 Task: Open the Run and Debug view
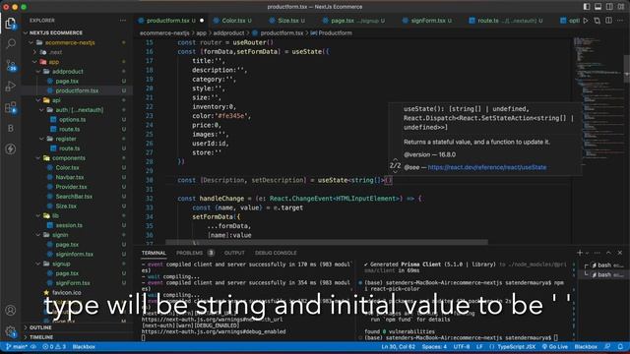pos(11,86)
